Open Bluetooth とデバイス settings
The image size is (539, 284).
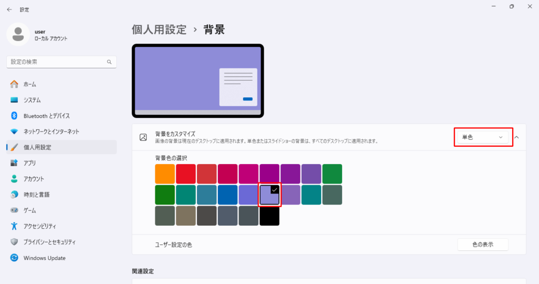(x=62, y=116)
